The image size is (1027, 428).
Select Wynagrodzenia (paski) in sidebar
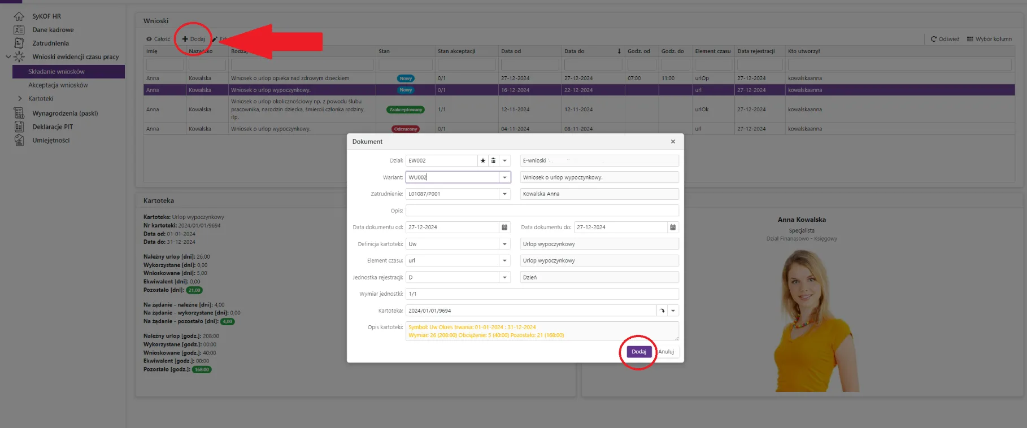click(x=65, y=113)
